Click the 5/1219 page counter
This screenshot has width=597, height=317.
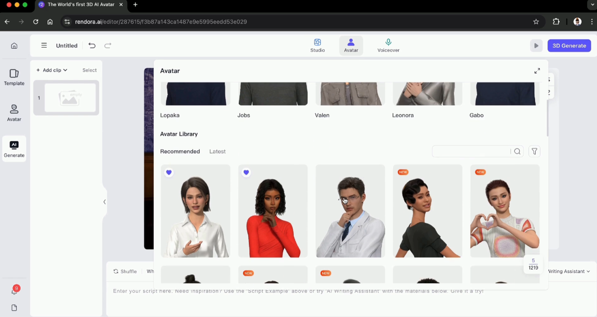click(x=533, y=264)
